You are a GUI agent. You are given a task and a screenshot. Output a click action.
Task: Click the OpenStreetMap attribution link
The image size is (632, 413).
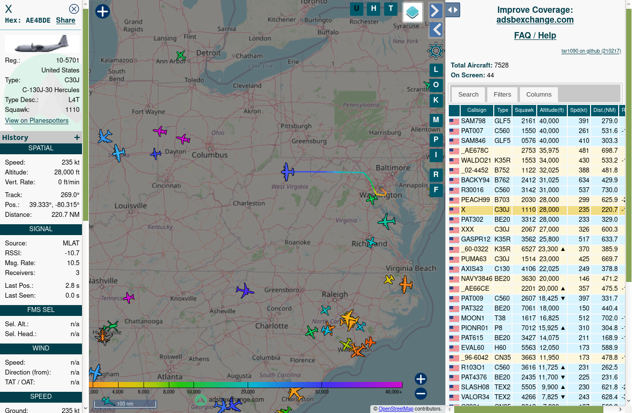click(395, 409)
